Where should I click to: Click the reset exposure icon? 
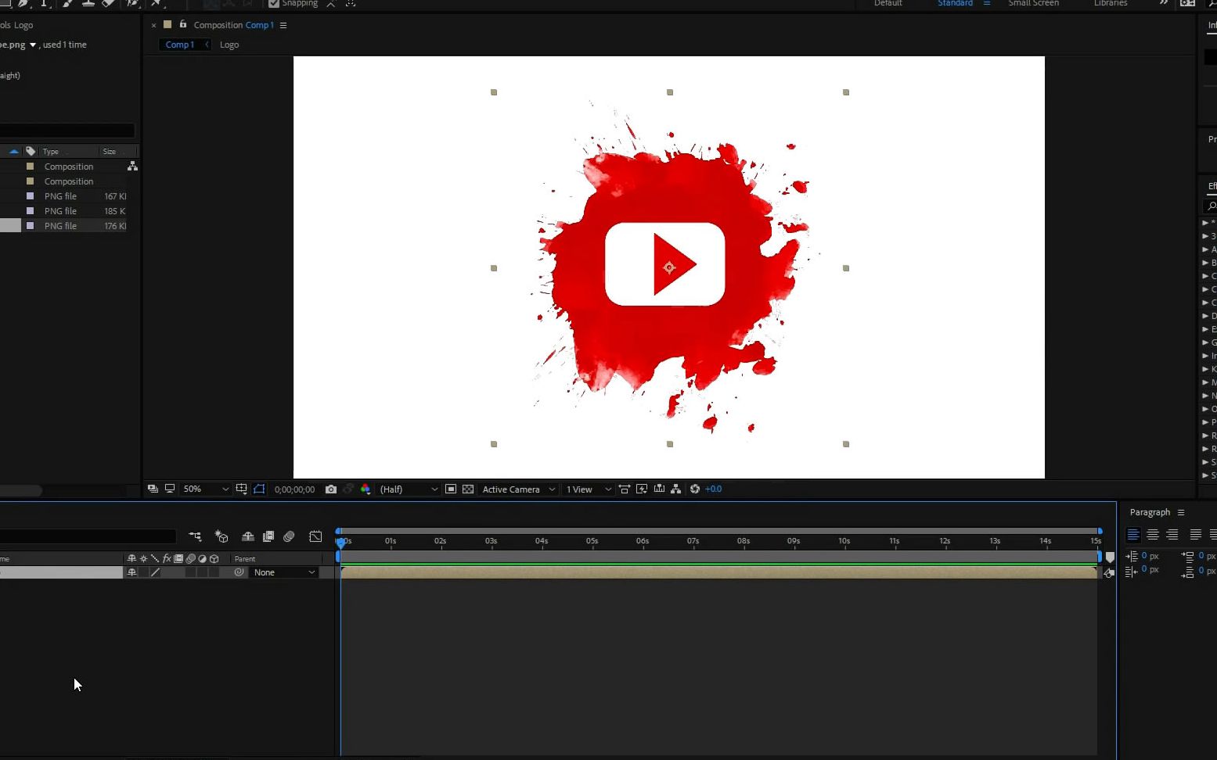pos(695,489)
